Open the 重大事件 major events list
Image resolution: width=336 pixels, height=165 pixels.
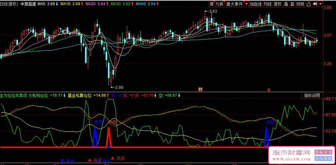tap(234, 4)
